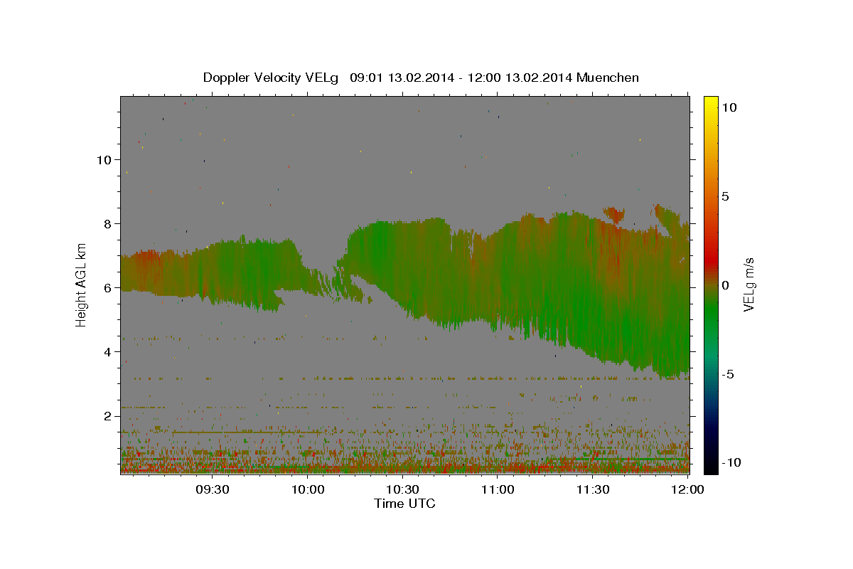The width and height of the screenshot is (853, 569).
Task: Click the 11:30 time tick label
Action: [592, 489]
